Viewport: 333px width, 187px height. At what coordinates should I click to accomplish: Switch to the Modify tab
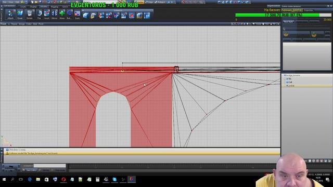[44, 7]
